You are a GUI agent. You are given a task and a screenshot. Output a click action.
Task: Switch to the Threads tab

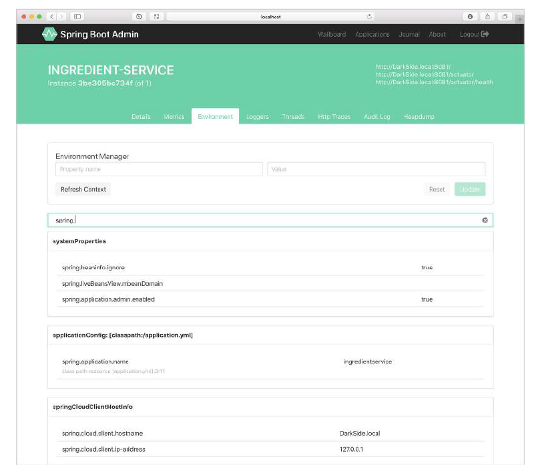pos(293,117)
